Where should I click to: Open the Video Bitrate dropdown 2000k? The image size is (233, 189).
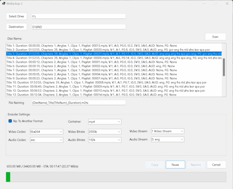click(105, 132)
